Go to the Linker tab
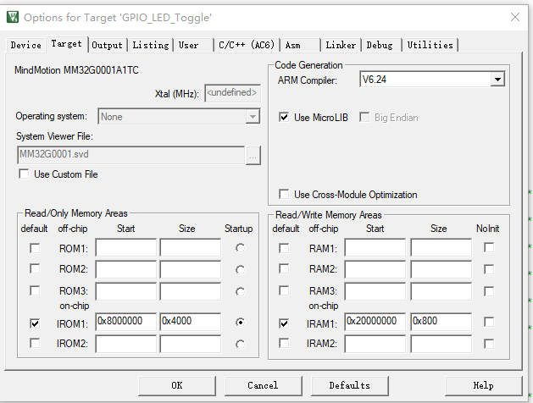Screen dimensions: 533x403 [x=341, y=45]
